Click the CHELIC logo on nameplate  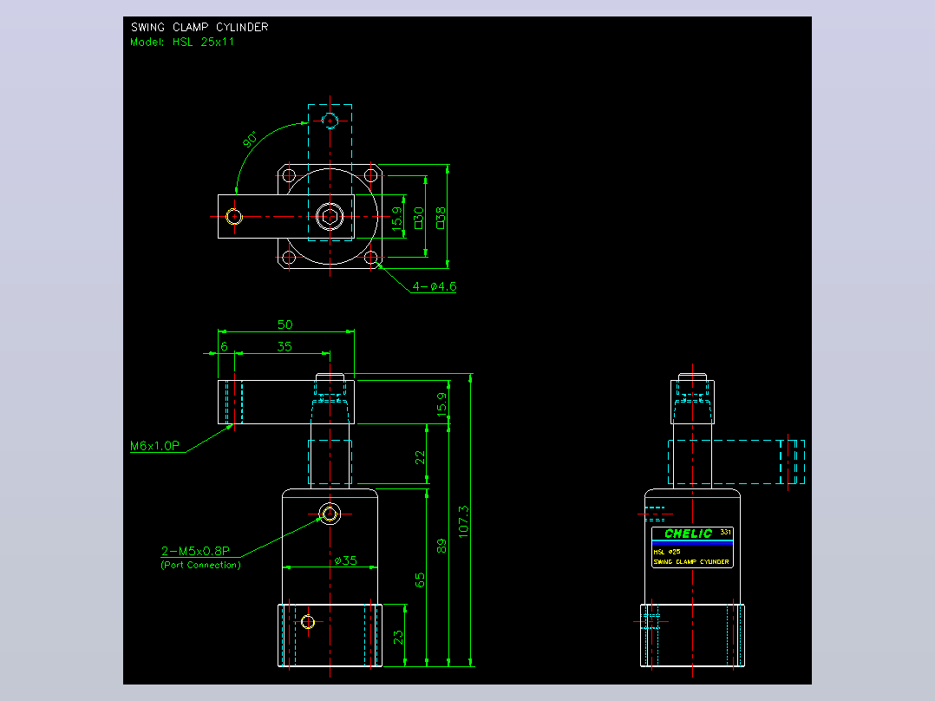tap(688, 534)
